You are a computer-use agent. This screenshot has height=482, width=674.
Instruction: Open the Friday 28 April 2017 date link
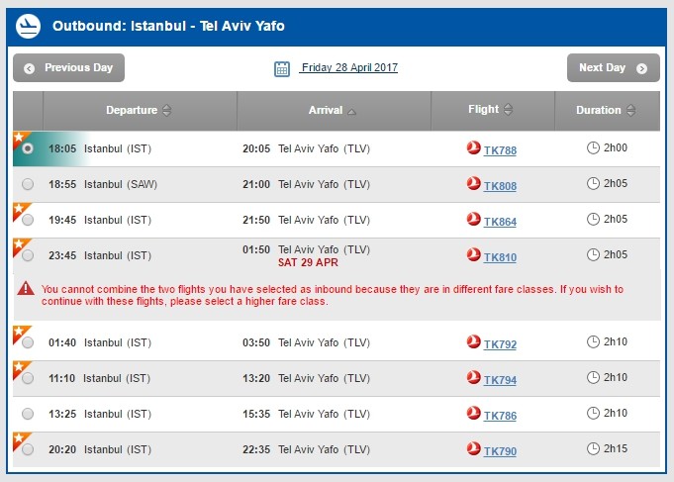tap(349, 68)
